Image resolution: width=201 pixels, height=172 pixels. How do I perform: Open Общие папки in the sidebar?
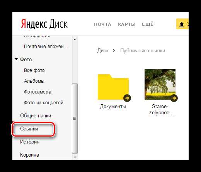[36, 115]
